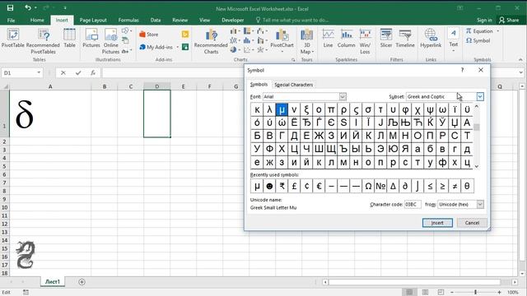Insert a Win/Loss sparkline
527x296 pixels.
[365, 41]
